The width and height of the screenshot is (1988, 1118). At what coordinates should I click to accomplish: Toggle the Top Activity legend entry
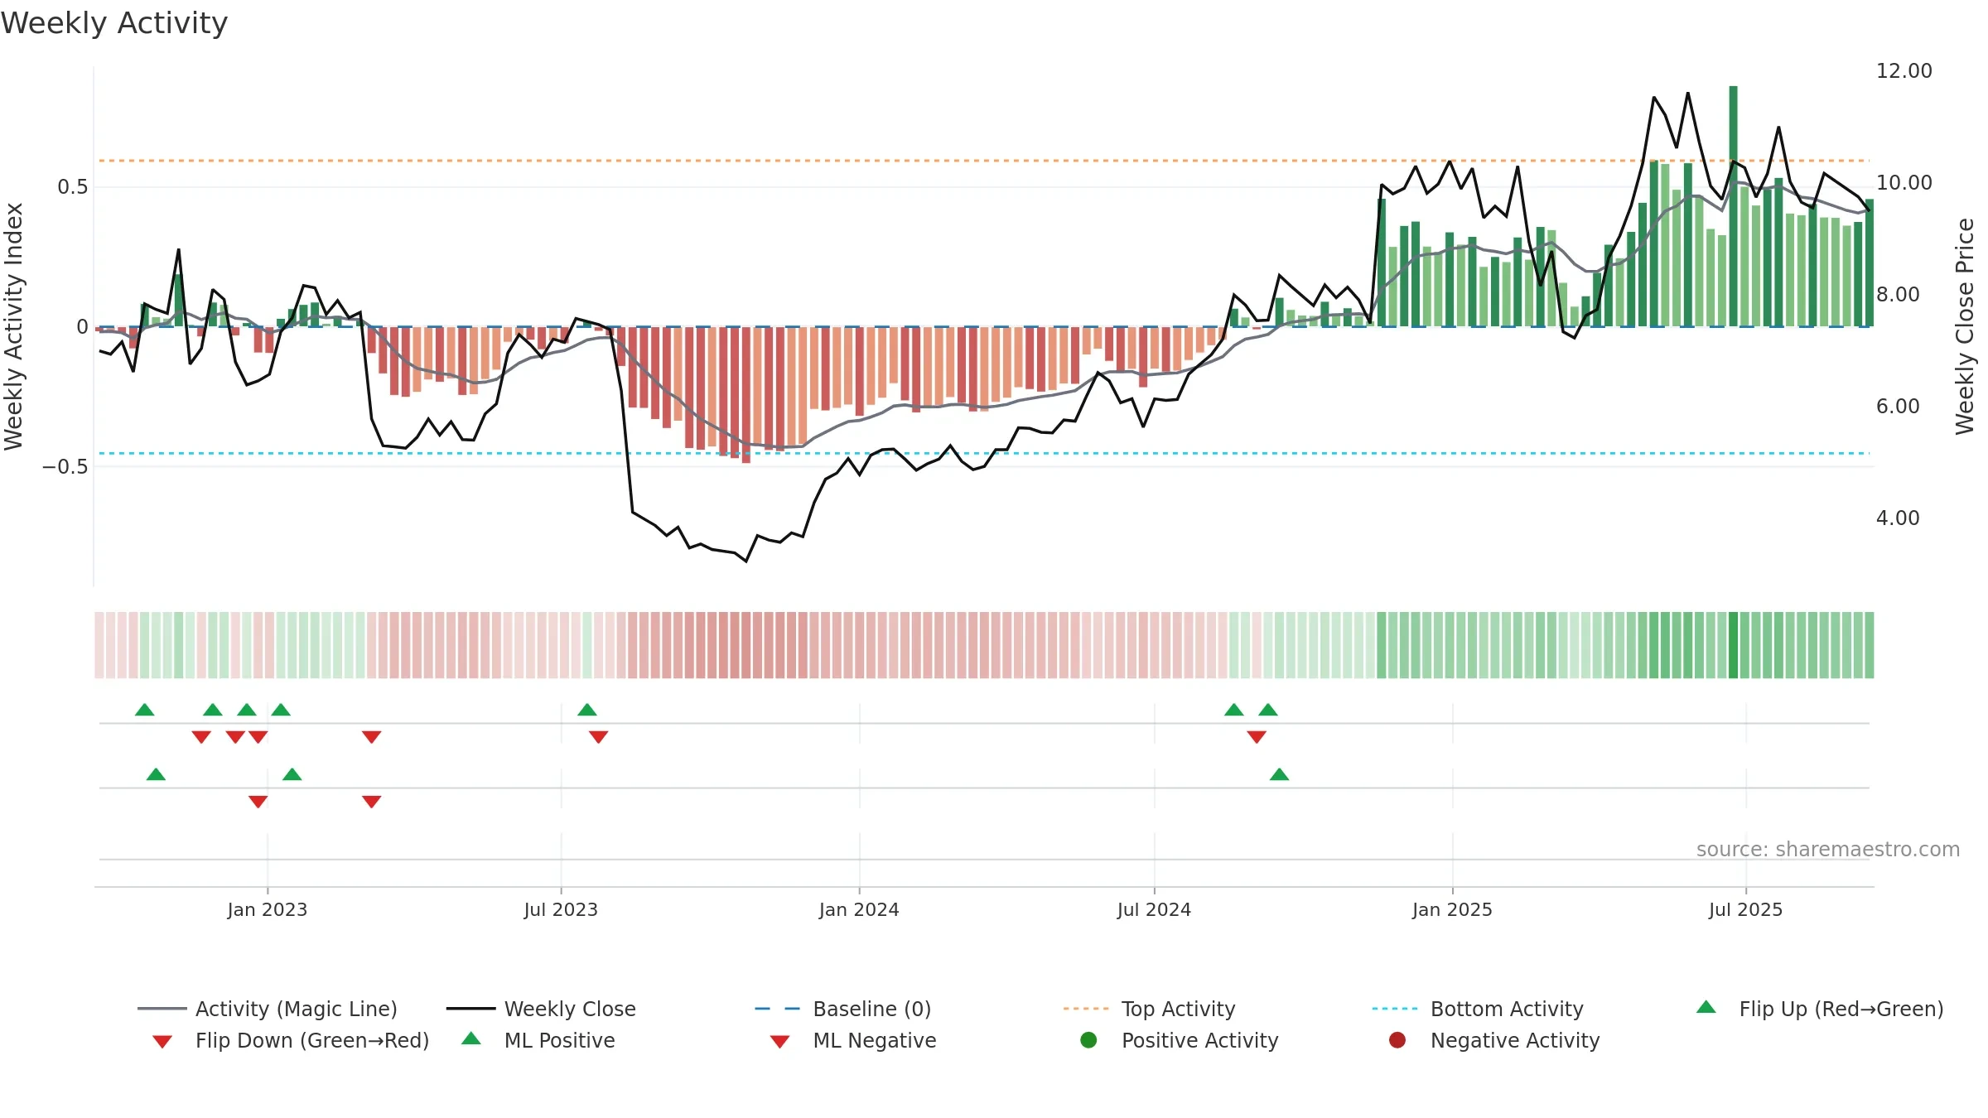tap(1149, 1009)
